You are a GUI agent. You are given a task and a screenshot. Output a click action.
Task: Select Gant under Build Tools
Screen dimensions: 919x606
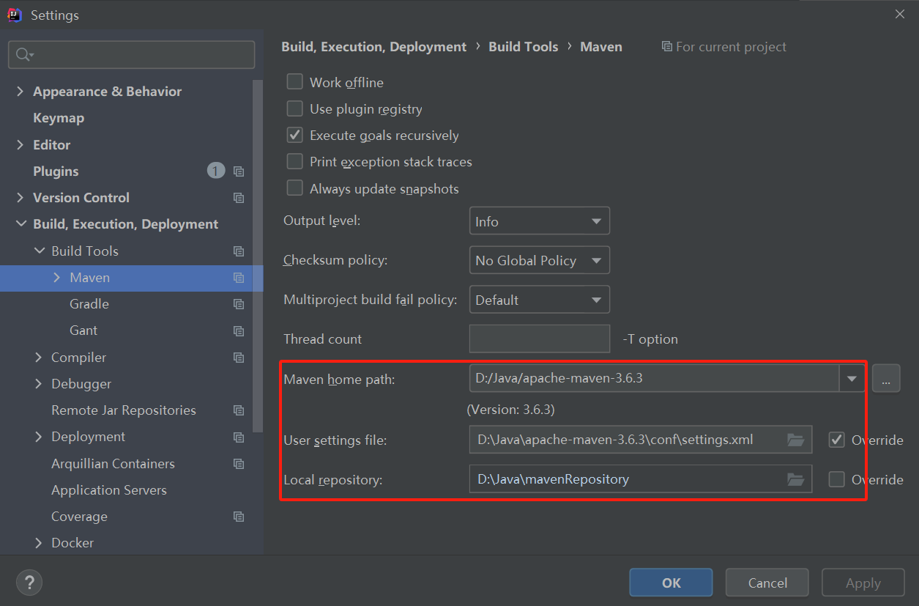pos(83,330)
